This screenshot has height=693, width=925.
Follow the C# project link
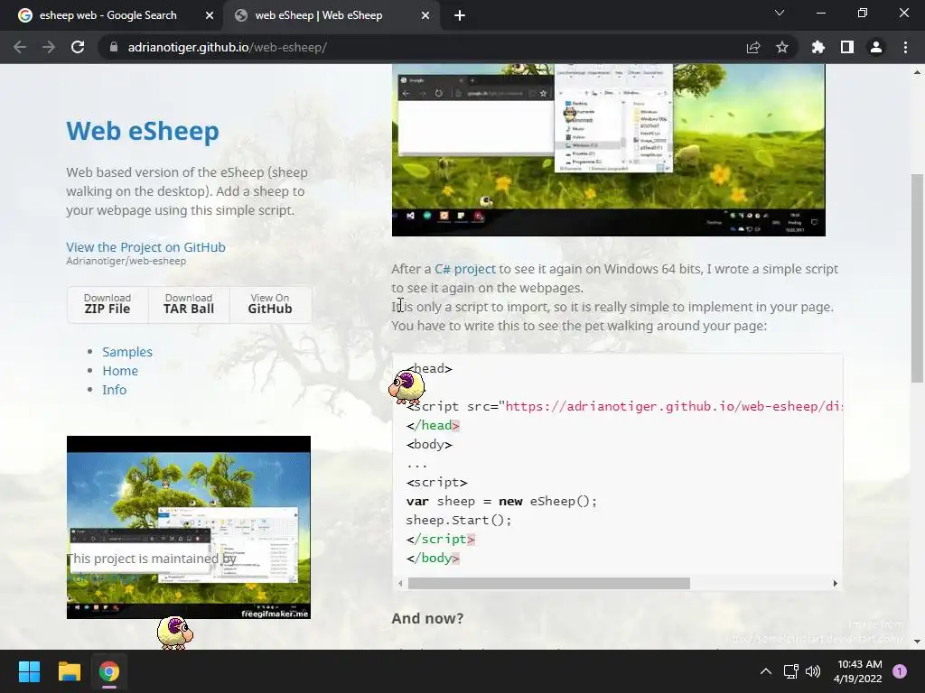click(465, 269)
